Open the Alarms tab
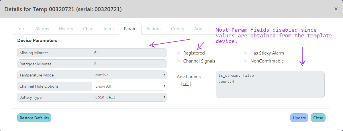 (42, 29)
